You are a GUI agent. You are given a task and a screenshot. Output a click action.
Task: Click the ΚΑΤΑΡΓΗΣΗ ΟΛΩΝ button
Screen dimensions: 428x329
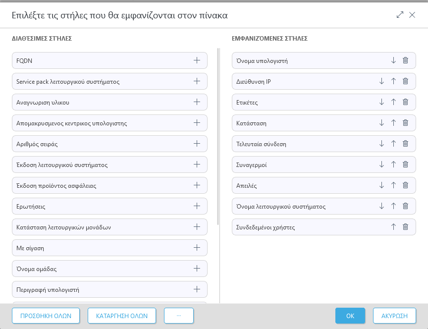click(122, 316)
